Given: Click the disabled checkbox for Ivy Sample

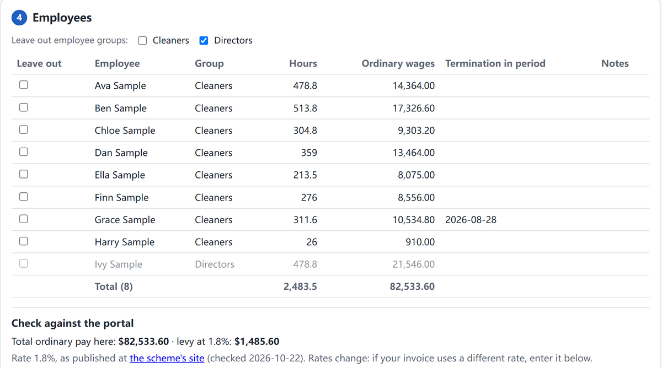Looking at the screenshot, I should [x=23, y=264].
